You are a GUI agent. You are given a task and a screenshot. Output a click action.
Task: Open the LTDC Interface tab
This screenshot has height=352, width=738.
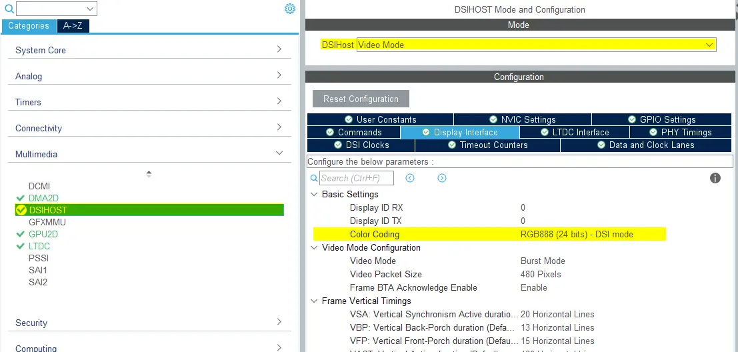tap(574, 132)
